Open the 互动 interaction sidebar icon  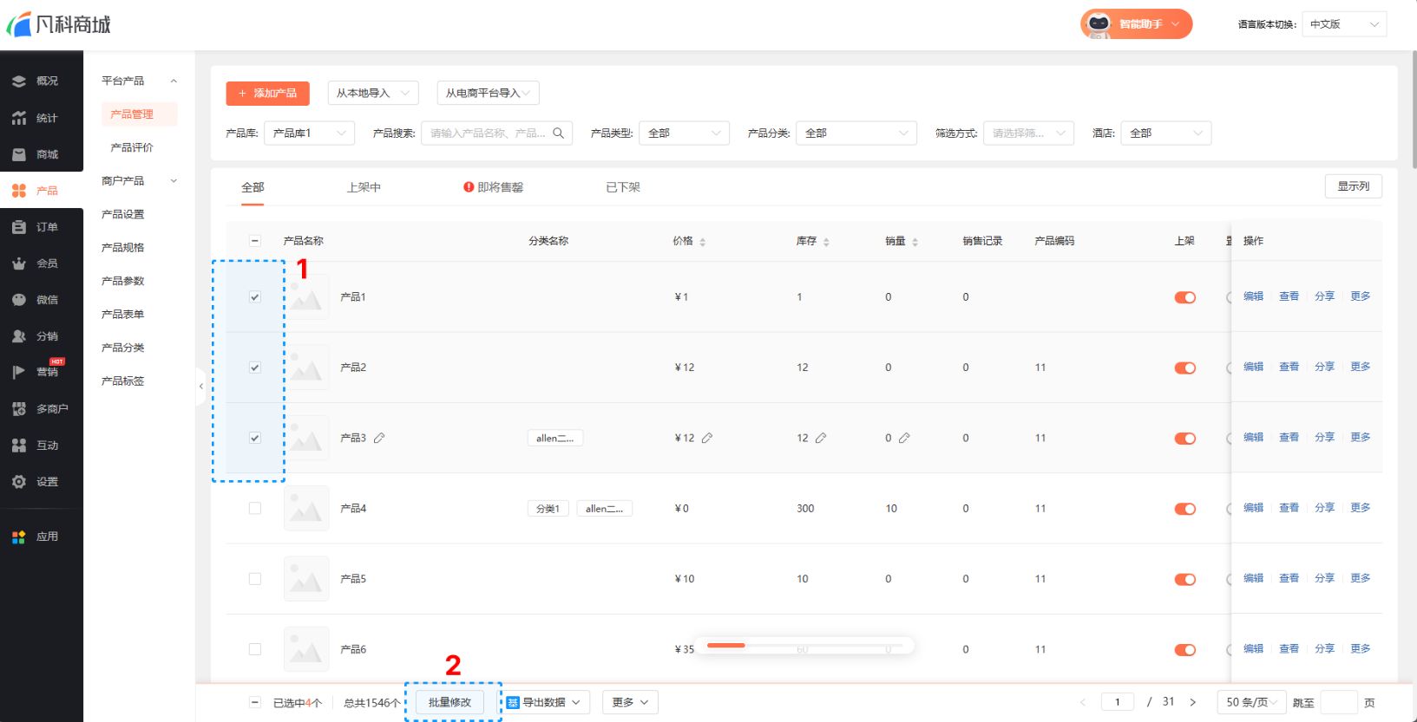point(19,446)
